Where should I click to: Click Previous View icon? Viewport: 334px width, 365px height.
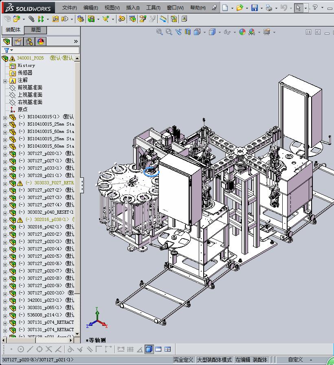pos(178,32)
